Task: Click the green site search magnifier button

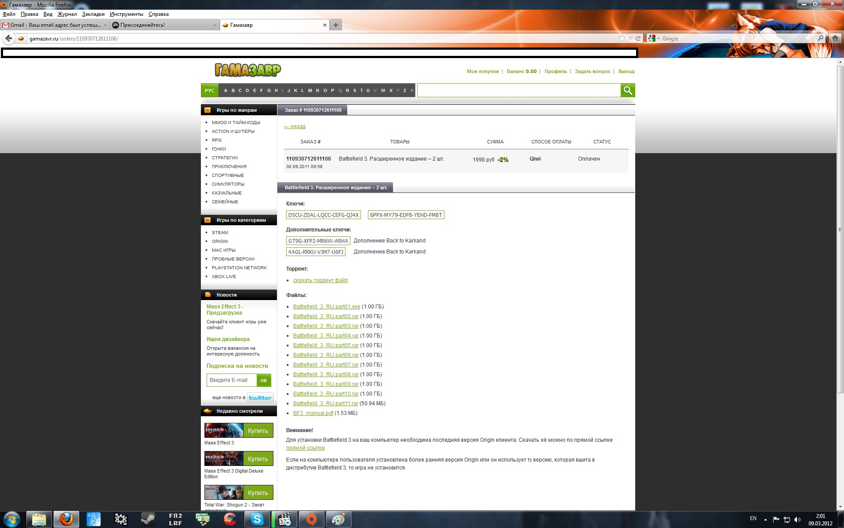Action: click(627, 91)
